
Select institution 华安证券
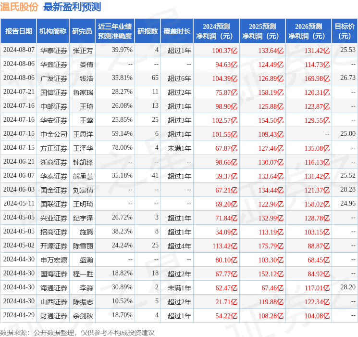[x=54, y=120]
